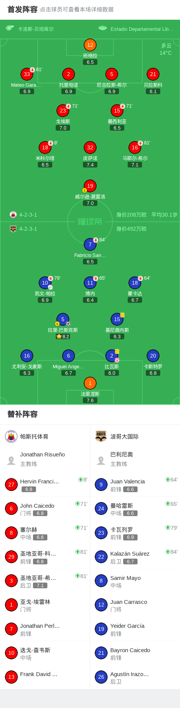The image size is (180, 708).
Task: Select substitute Juan Valencia number 9
Action: point(135,485)
